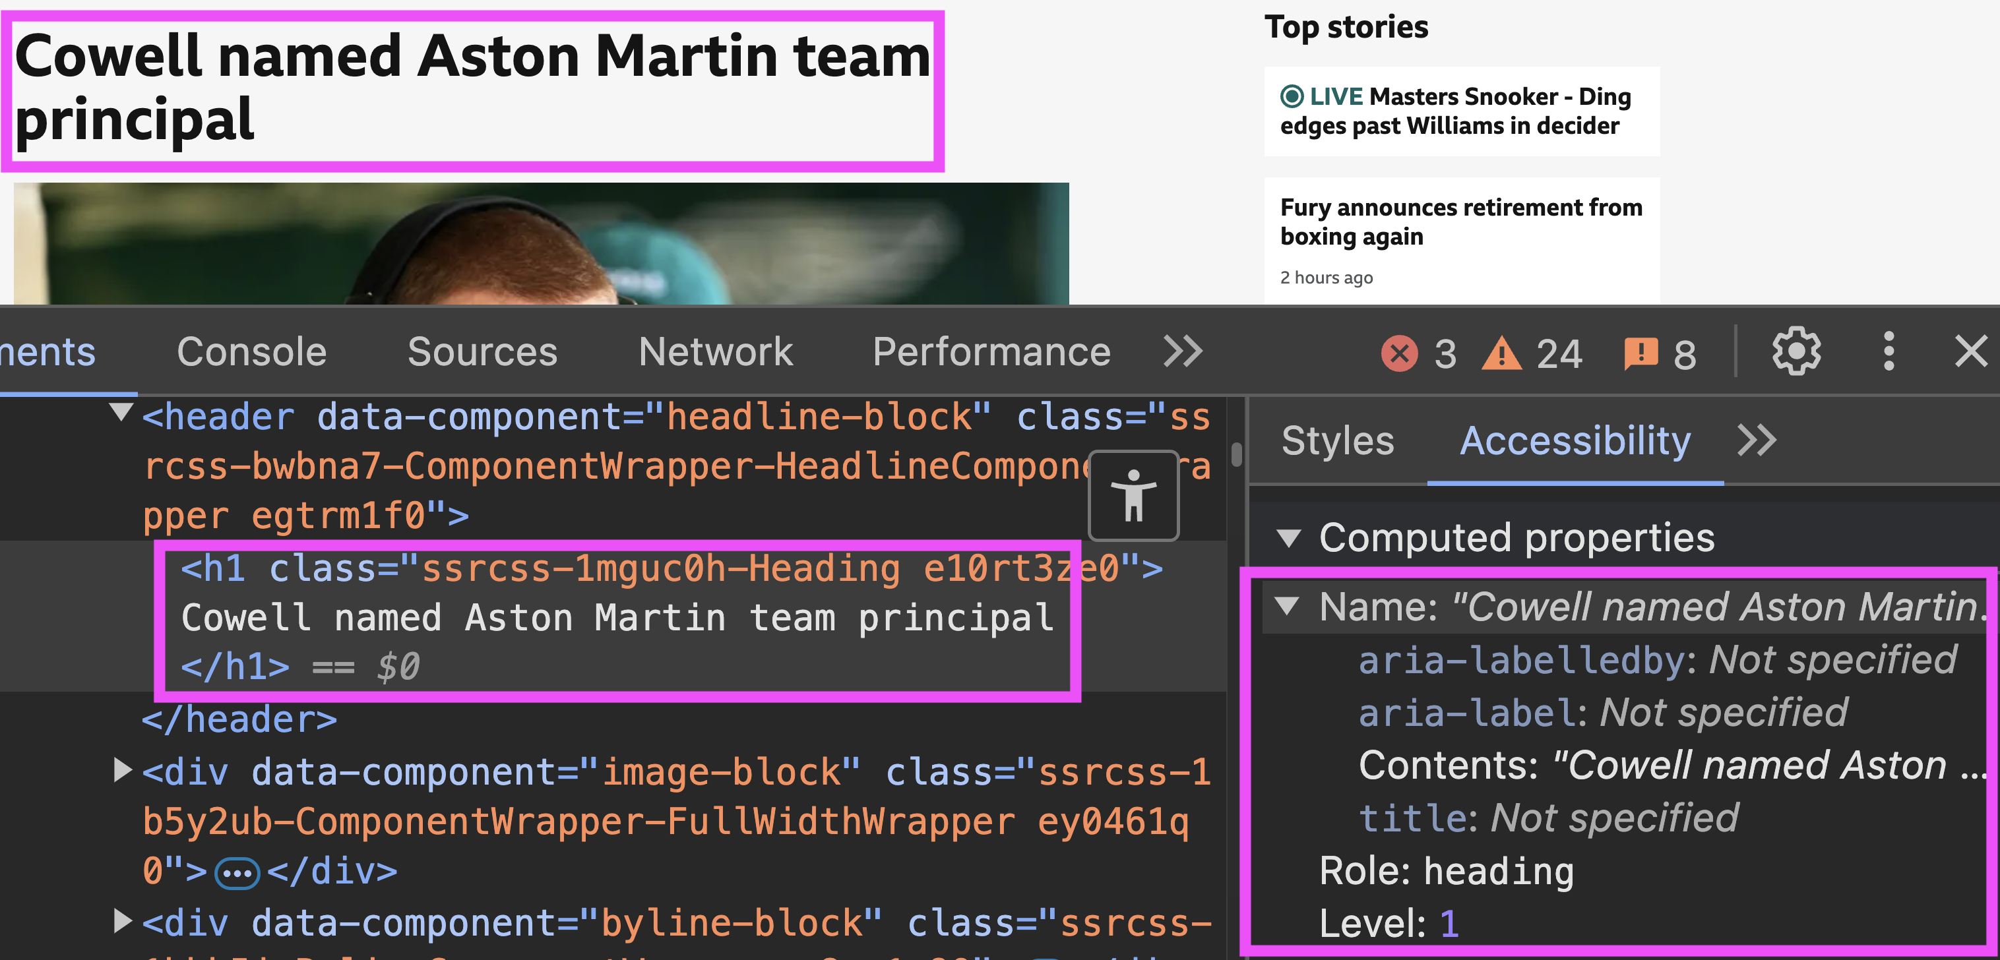The width and height of the screenshot is (2000, 960).
Task: Select the Accessibility pane
Action: [1576, 440]
